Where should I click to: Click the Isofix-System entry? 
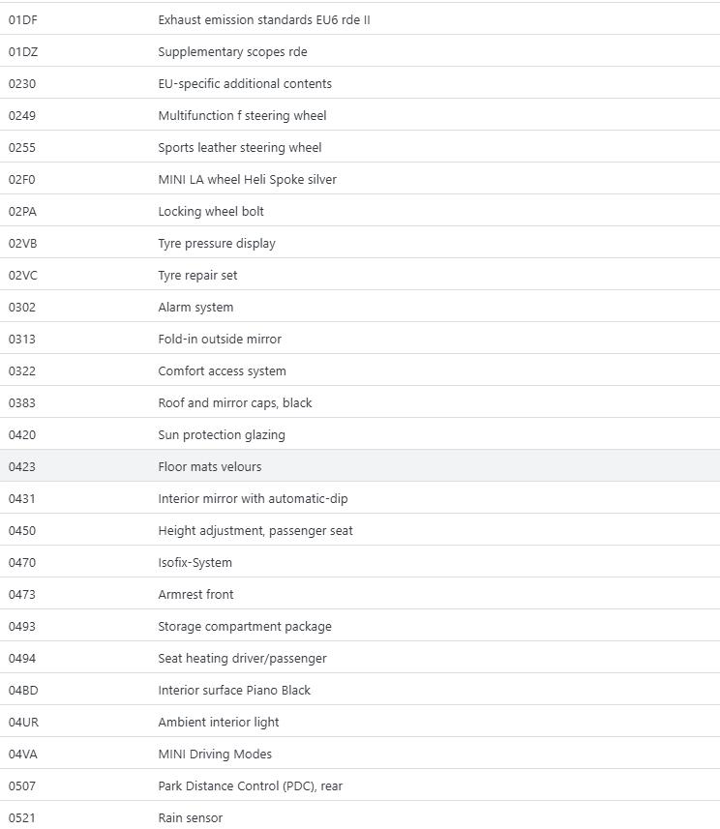tap(195, 562)
